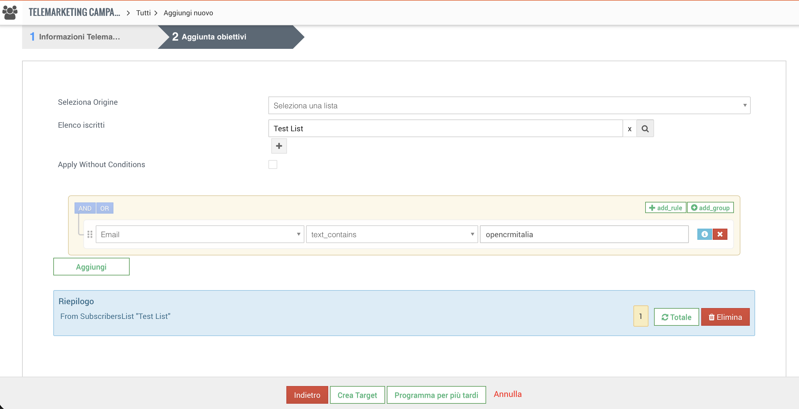The height and width of the screenshot is (409, 799).
Task: Click the count badge showing 1
Action: pos(640,316)
